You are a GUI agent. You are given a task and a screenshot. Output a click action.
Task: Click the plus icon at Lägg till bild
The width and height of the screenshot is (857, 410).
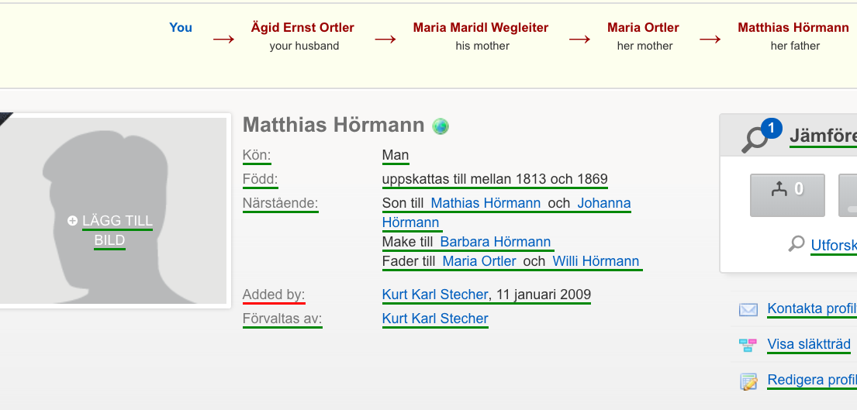pos(72,221)
